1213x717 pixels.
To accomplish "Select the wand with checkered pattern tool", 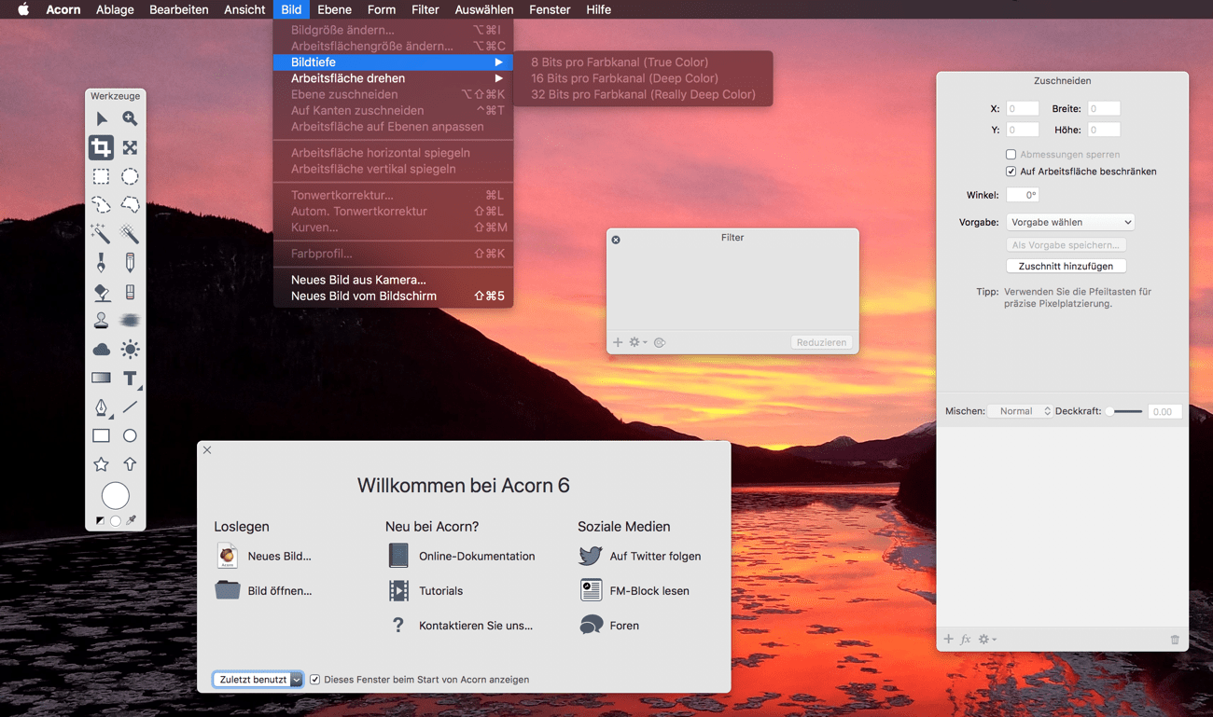I will tap(130, 233).
